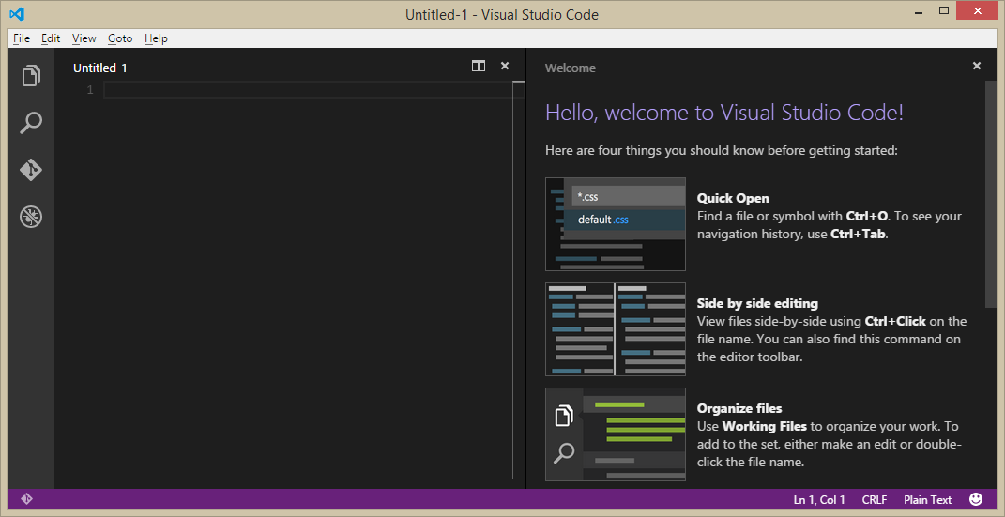Send feedback via the smiley icon
Screen dimensions: 1005x517
[x=976, y=499]
